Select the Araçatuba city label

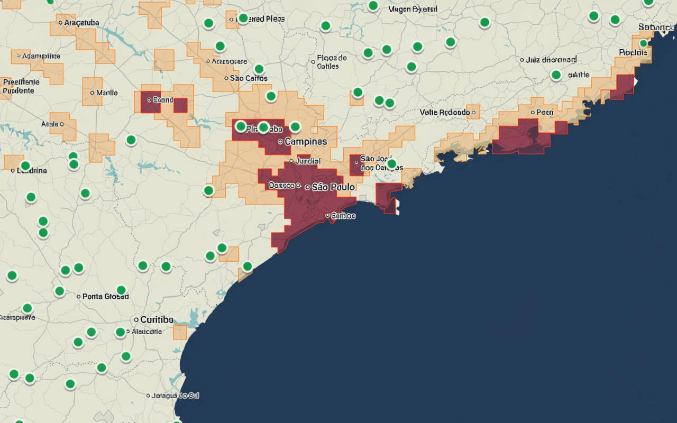(x=81, y=23)
